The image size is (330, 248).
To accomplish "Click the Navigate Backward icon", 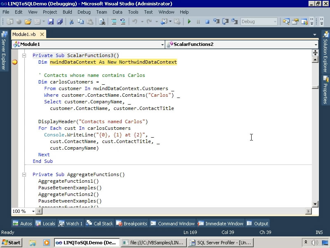I will click(164, 21).
